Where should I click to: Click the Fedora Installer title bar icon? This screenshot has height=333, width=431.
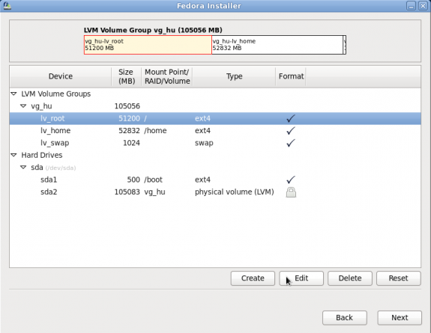[7, 5]
